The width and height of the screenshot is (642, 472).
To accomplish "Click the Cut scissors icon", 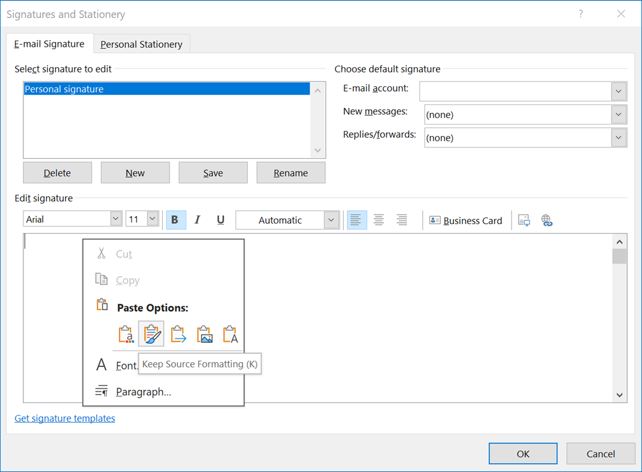I will [101, 253].
